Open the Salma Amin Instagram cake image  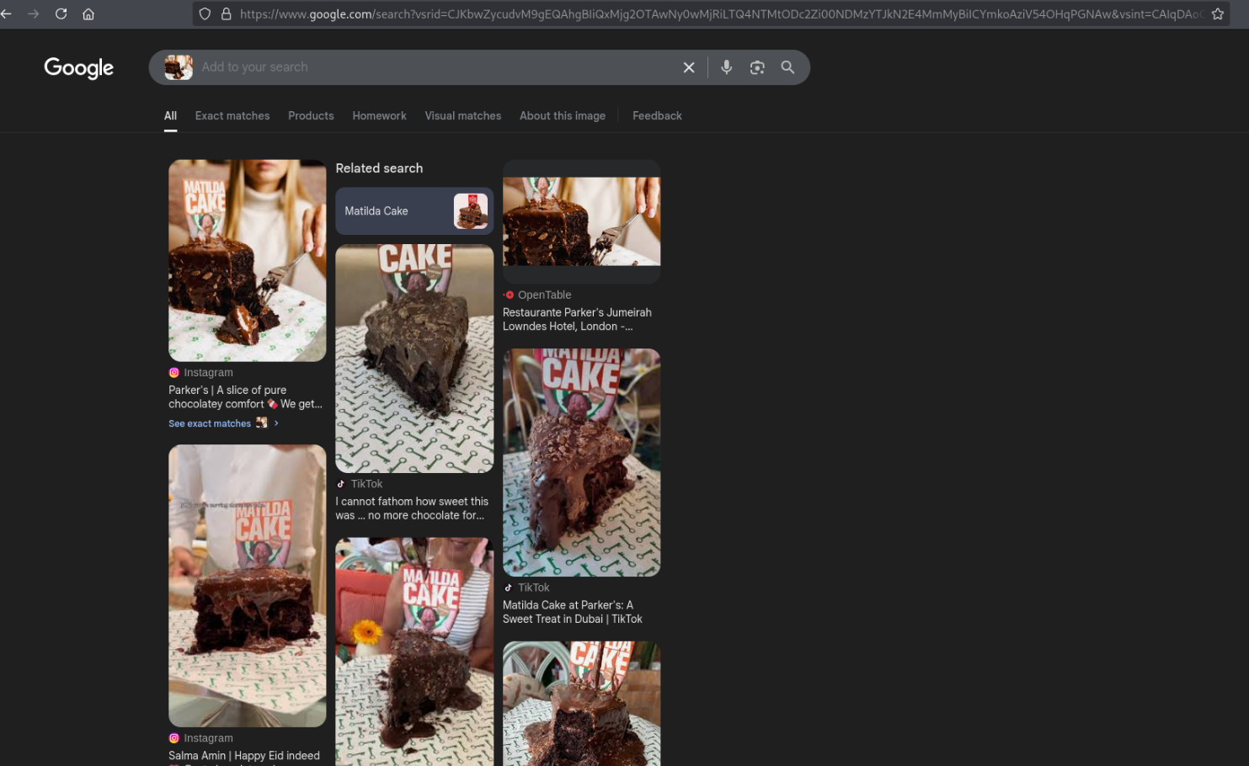click(x=247, y=586)
